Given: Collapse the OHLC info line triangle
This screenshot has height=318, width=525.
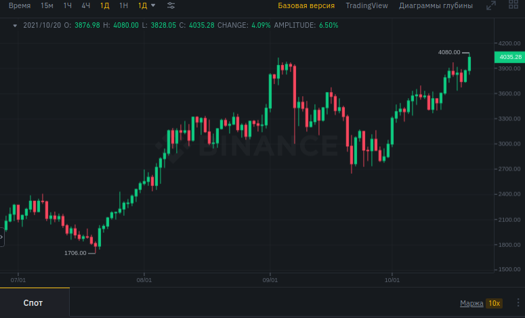Looking at the screenshot, I should (15, 26).
